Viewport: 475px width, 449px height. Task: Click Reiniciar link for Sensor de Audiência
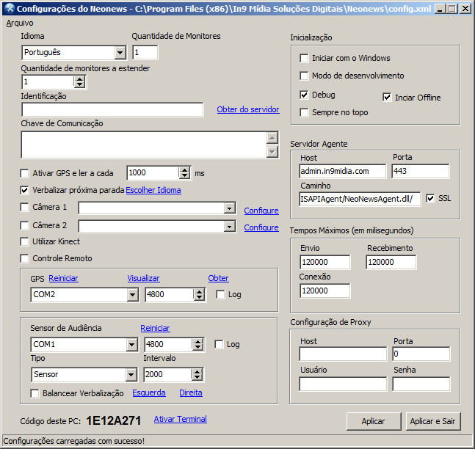(x=155, y=328)
